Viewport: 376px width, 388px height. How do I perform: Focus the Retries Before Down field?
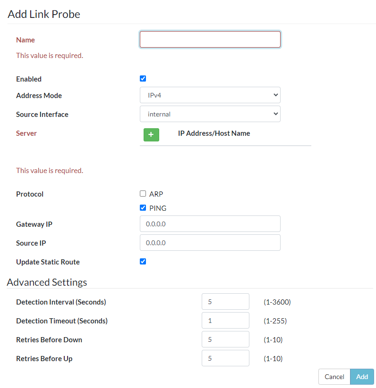point(225,339)
